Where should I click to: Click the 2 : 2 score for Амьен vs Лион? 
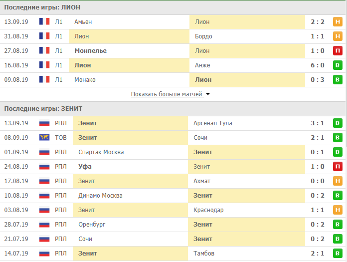318,21
